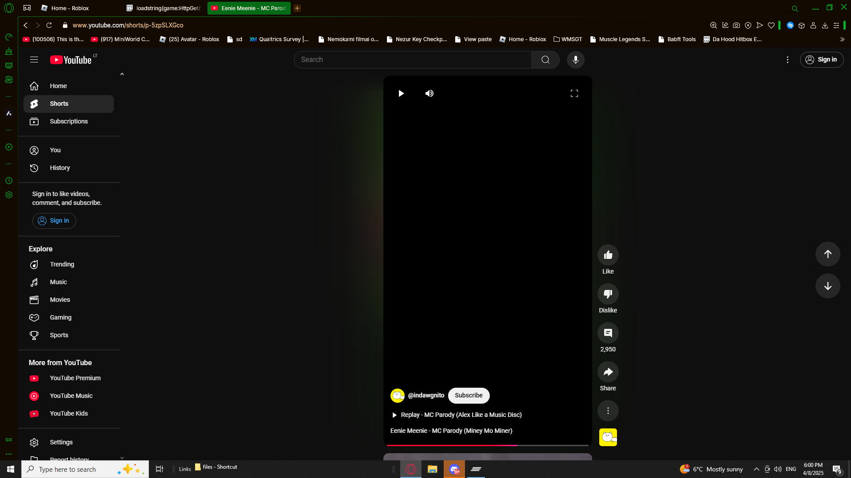Play the paused Short video
Viewport: 851px width, 478px height.
[401, 93]
